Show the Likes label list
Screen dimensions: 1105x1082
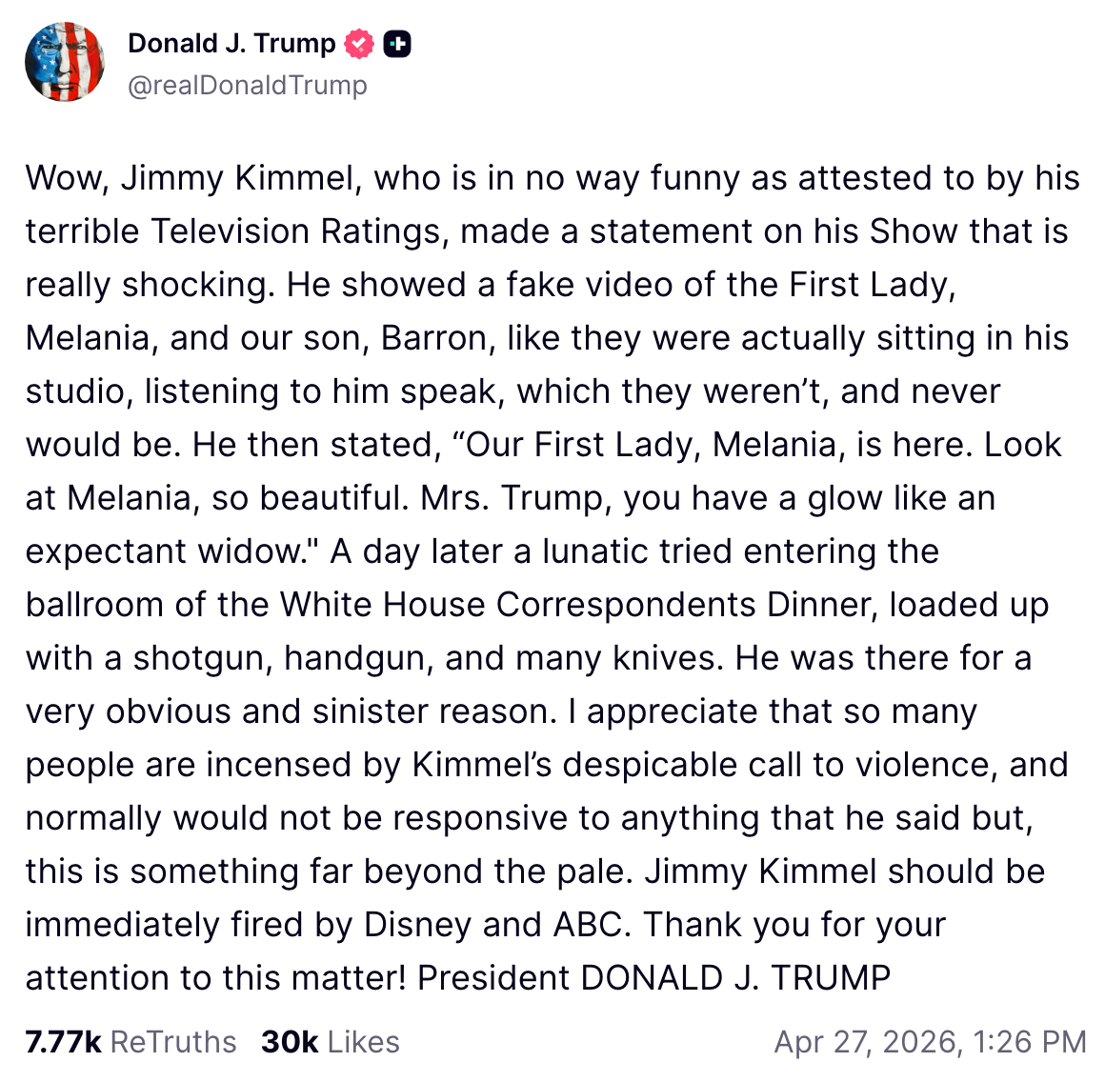coord(363,1042)
